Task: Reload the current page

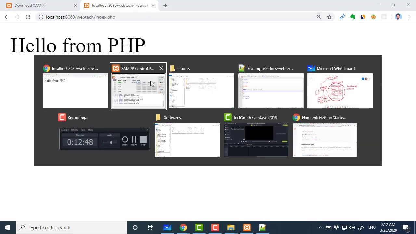Action: click(28, 17)
